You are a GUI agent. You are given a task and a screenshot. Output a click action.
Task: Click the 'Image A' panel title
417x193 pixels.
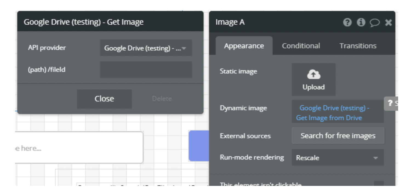point(230,22)
